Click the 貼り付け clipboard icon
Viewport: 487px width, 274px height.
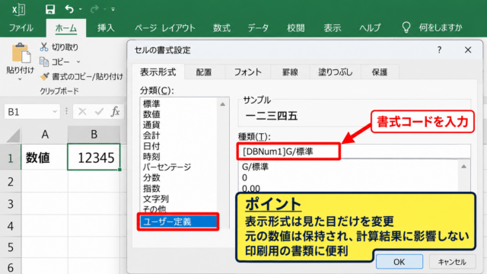point(21,53)
